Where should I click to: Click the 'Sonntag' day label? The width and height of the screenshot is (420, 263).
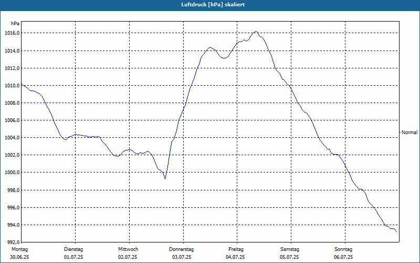[343, 249]
